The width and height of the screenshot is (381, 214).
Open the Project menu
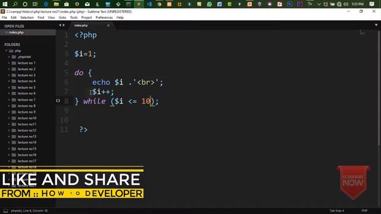click(86, 17)
